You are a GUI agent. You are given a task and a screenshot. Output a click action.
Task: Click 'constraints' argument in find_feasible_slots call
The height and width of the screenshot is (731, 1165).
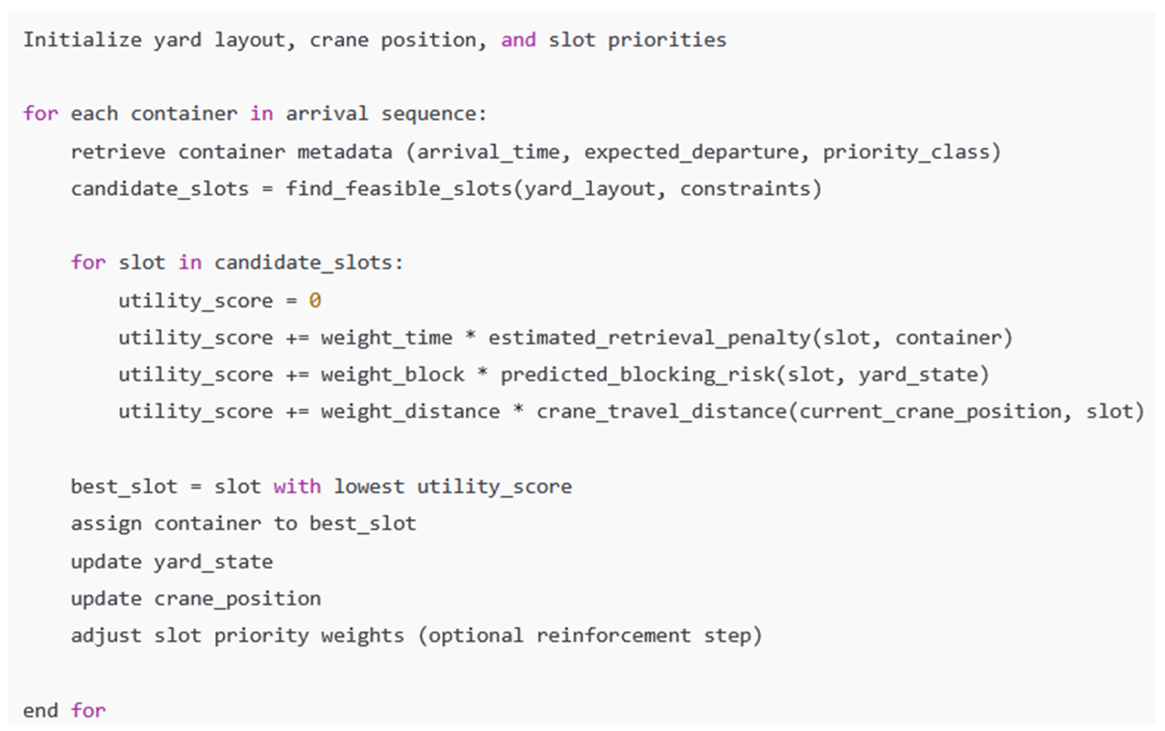[745, 189]
